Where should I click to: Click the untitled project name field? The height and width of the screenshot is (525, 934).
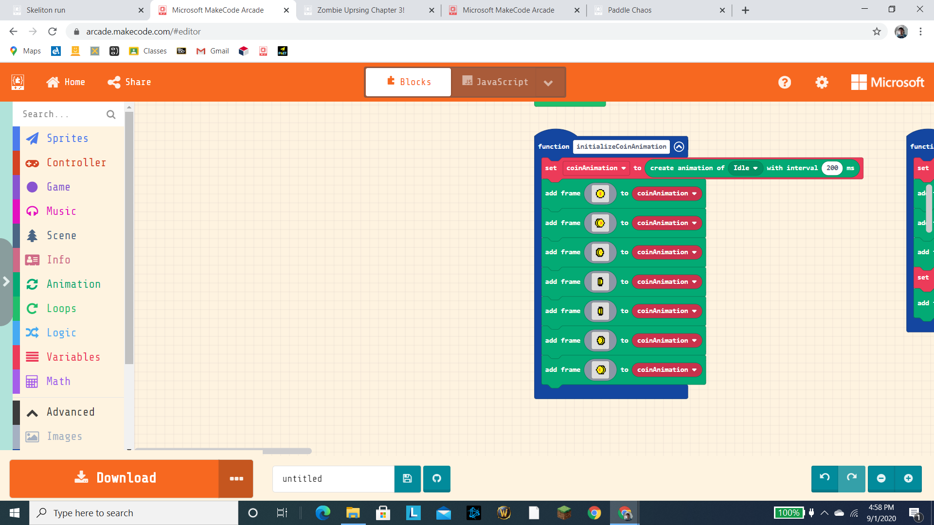333,479
